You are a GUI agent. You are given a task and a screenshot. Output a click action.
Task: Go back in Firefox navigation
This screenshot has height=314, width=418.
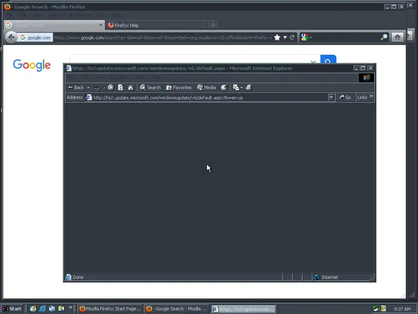point(11,37)
